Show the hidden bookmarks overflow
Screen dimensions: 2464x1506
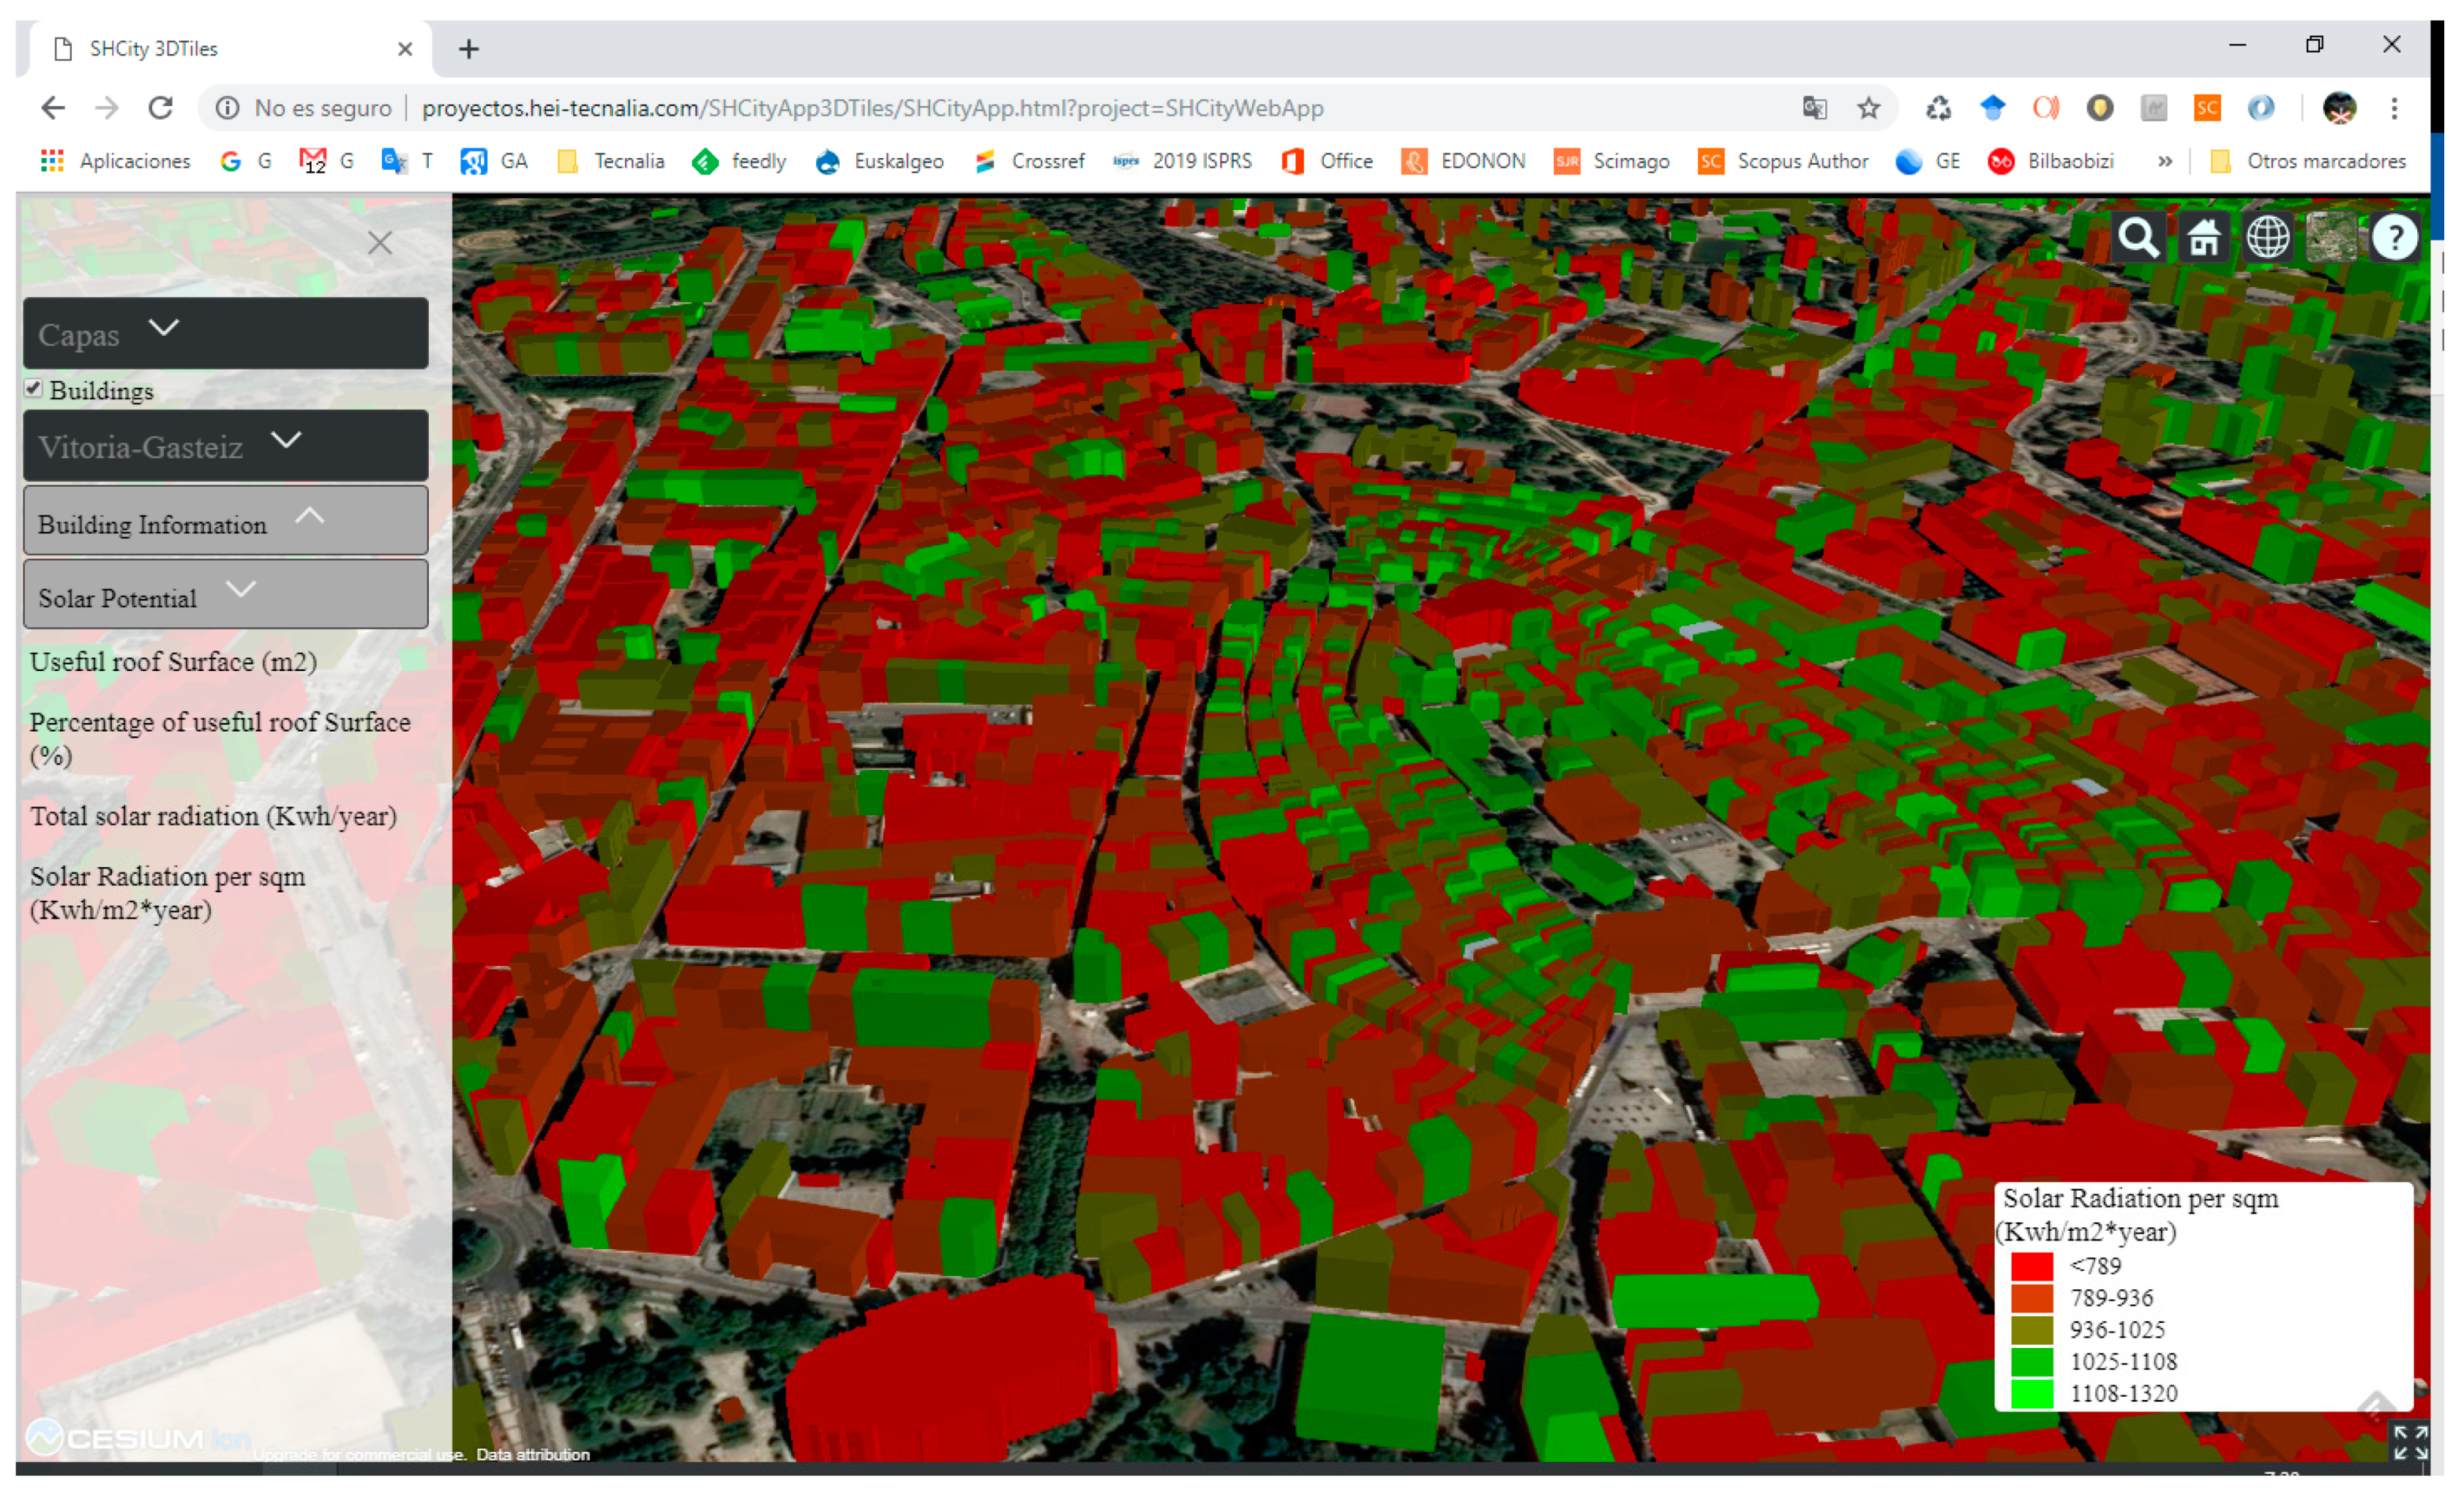tap(2165, 161)
